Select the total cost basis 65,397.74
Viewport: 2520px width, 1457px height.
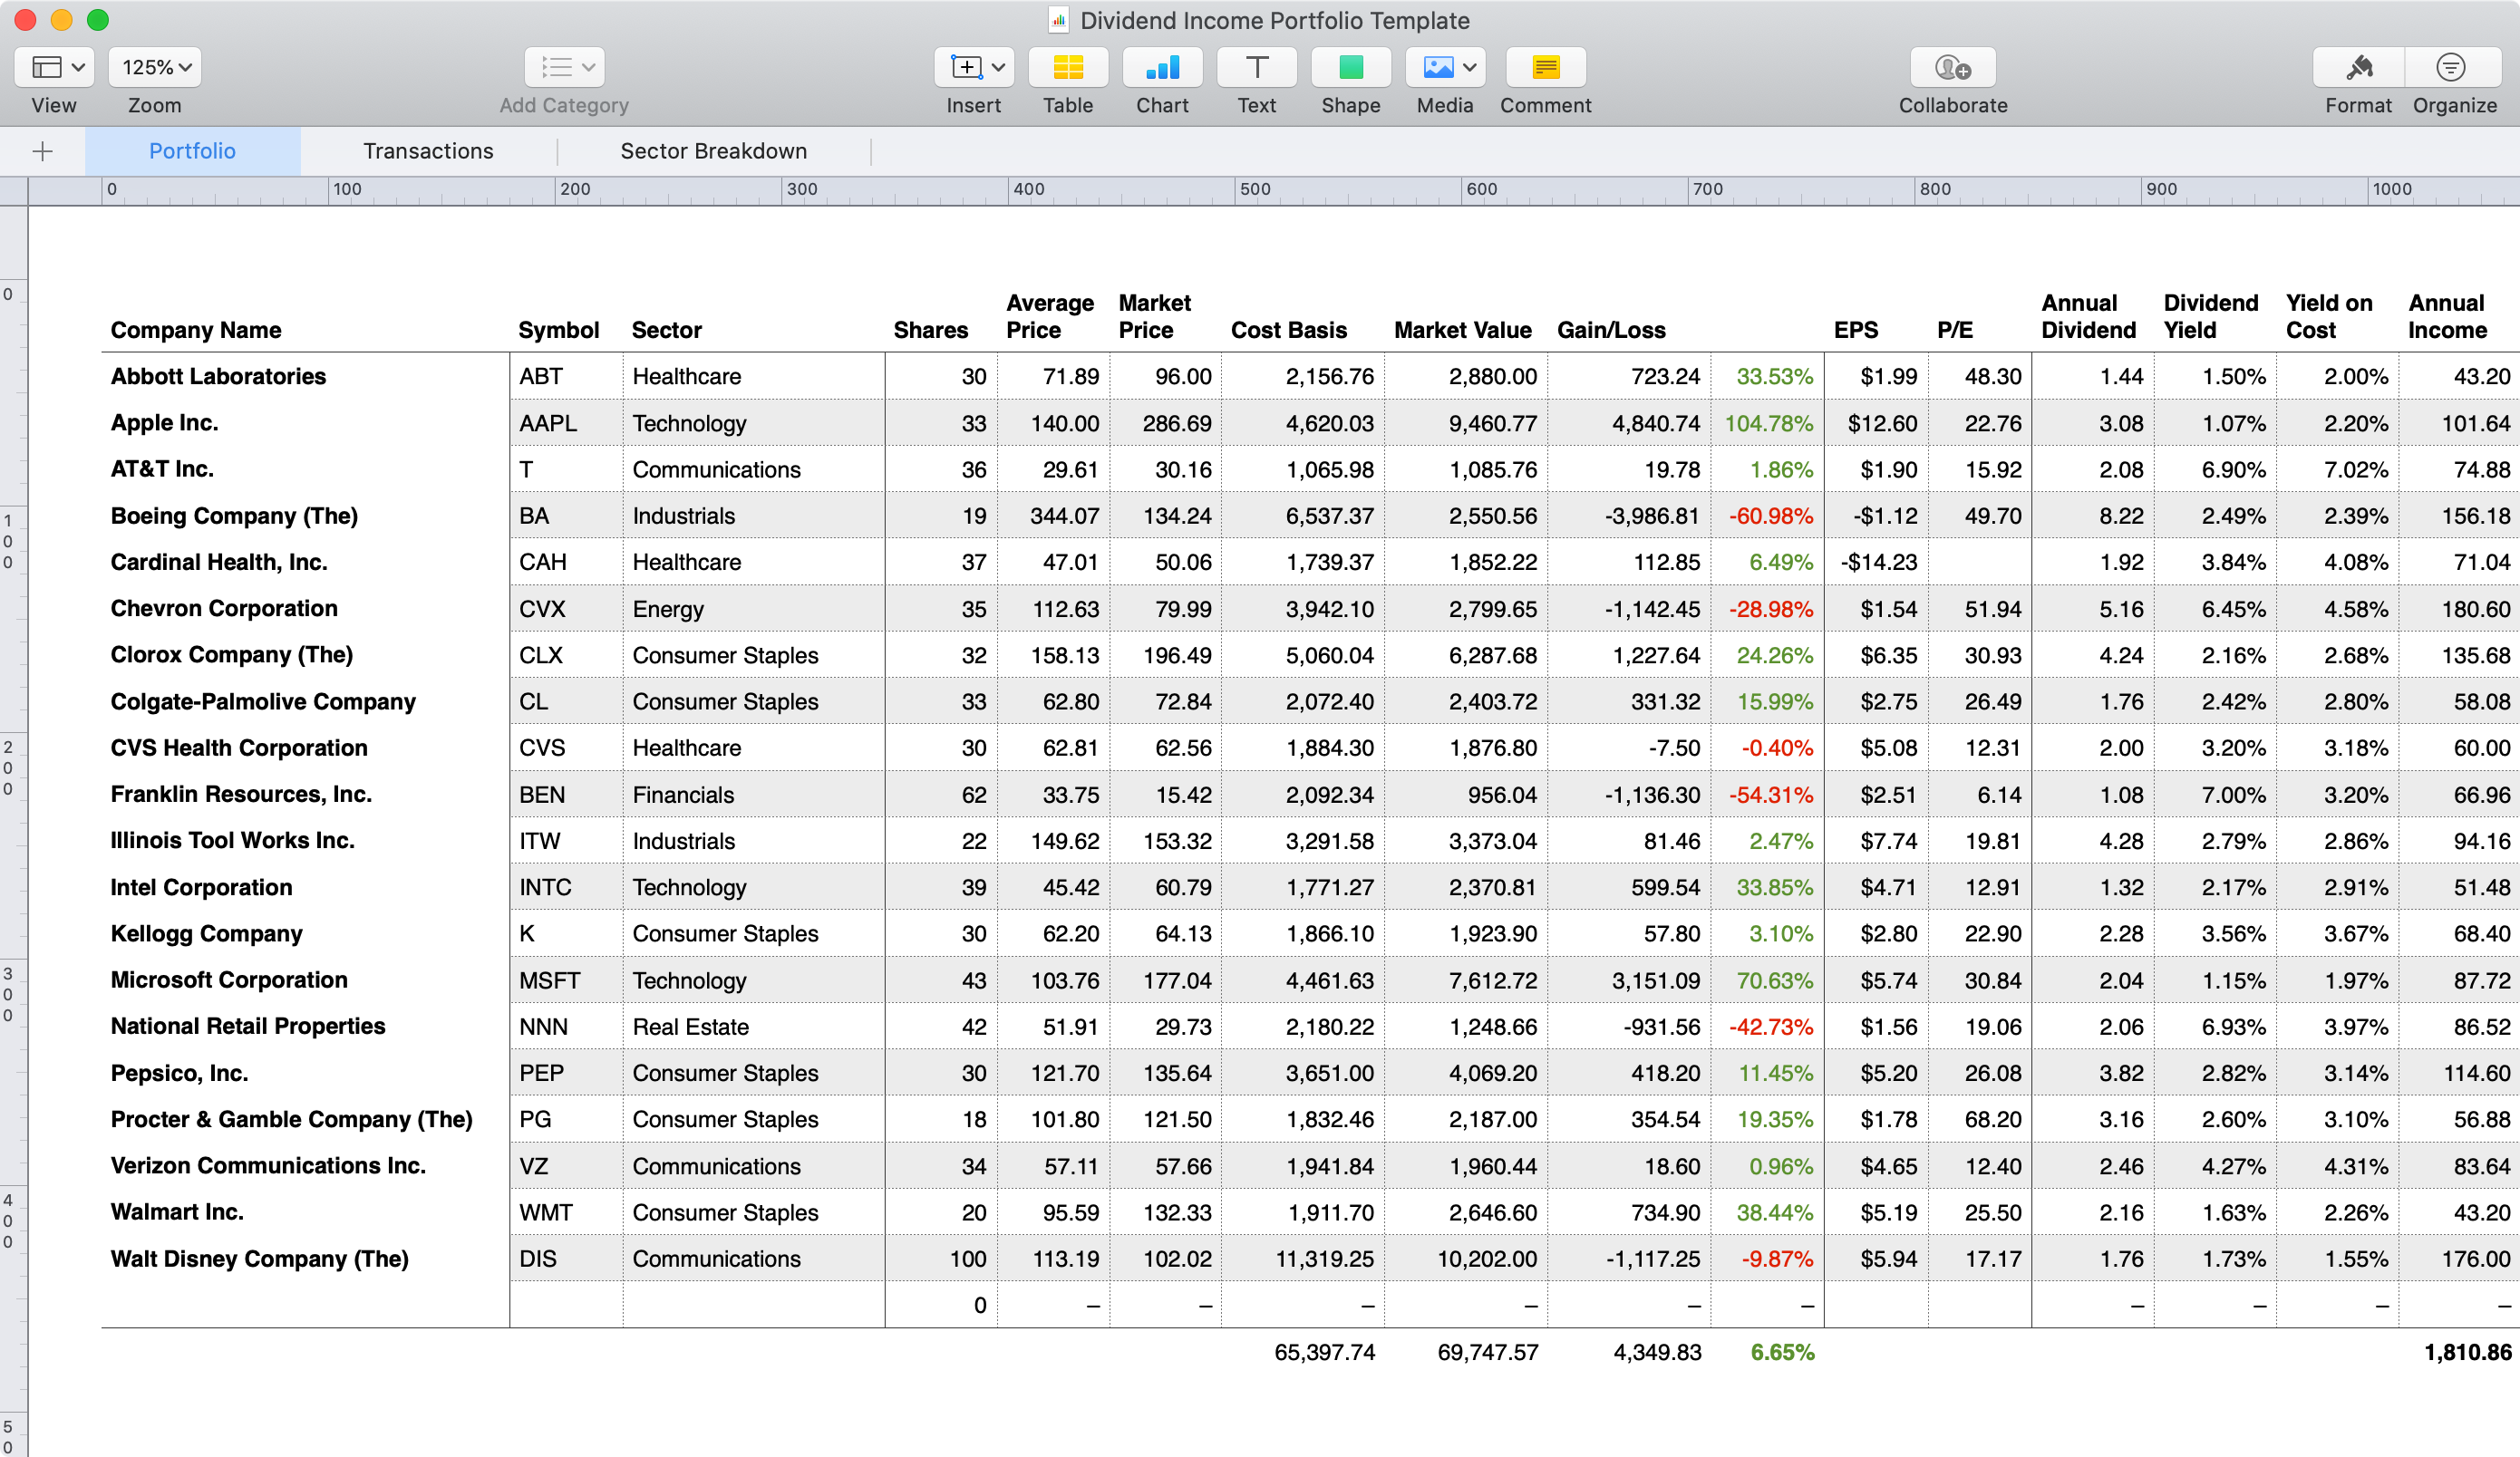pos(1324,1352)
